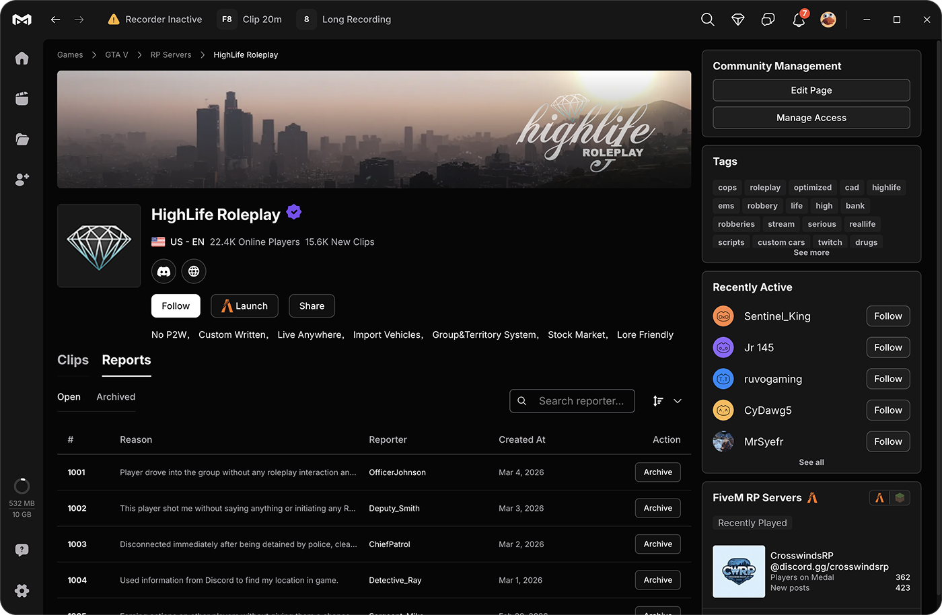Click Jr 145's avatar

pos(723,348)
